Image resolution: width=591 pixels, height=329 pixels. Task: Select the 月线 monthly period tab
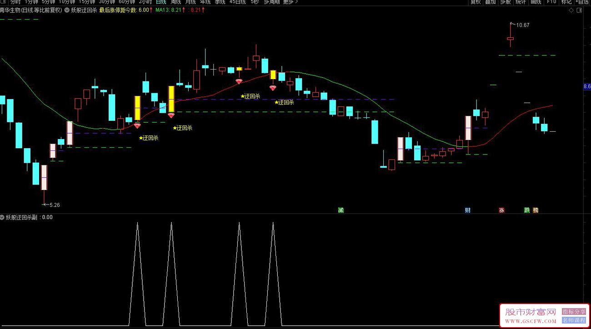click(190, 2)
